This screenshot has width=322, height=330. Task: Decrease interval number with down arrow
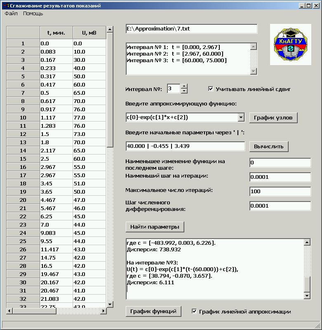tap(184, 91)
